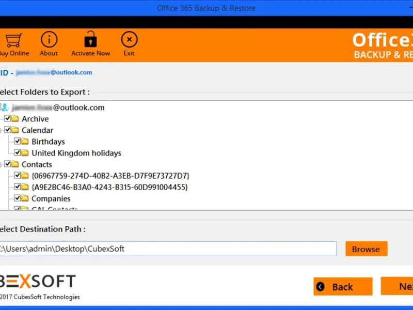Click the Archive folder icon
Image resolution: width=413 pixels, height=310 pixels.
[x=15, y=119]
